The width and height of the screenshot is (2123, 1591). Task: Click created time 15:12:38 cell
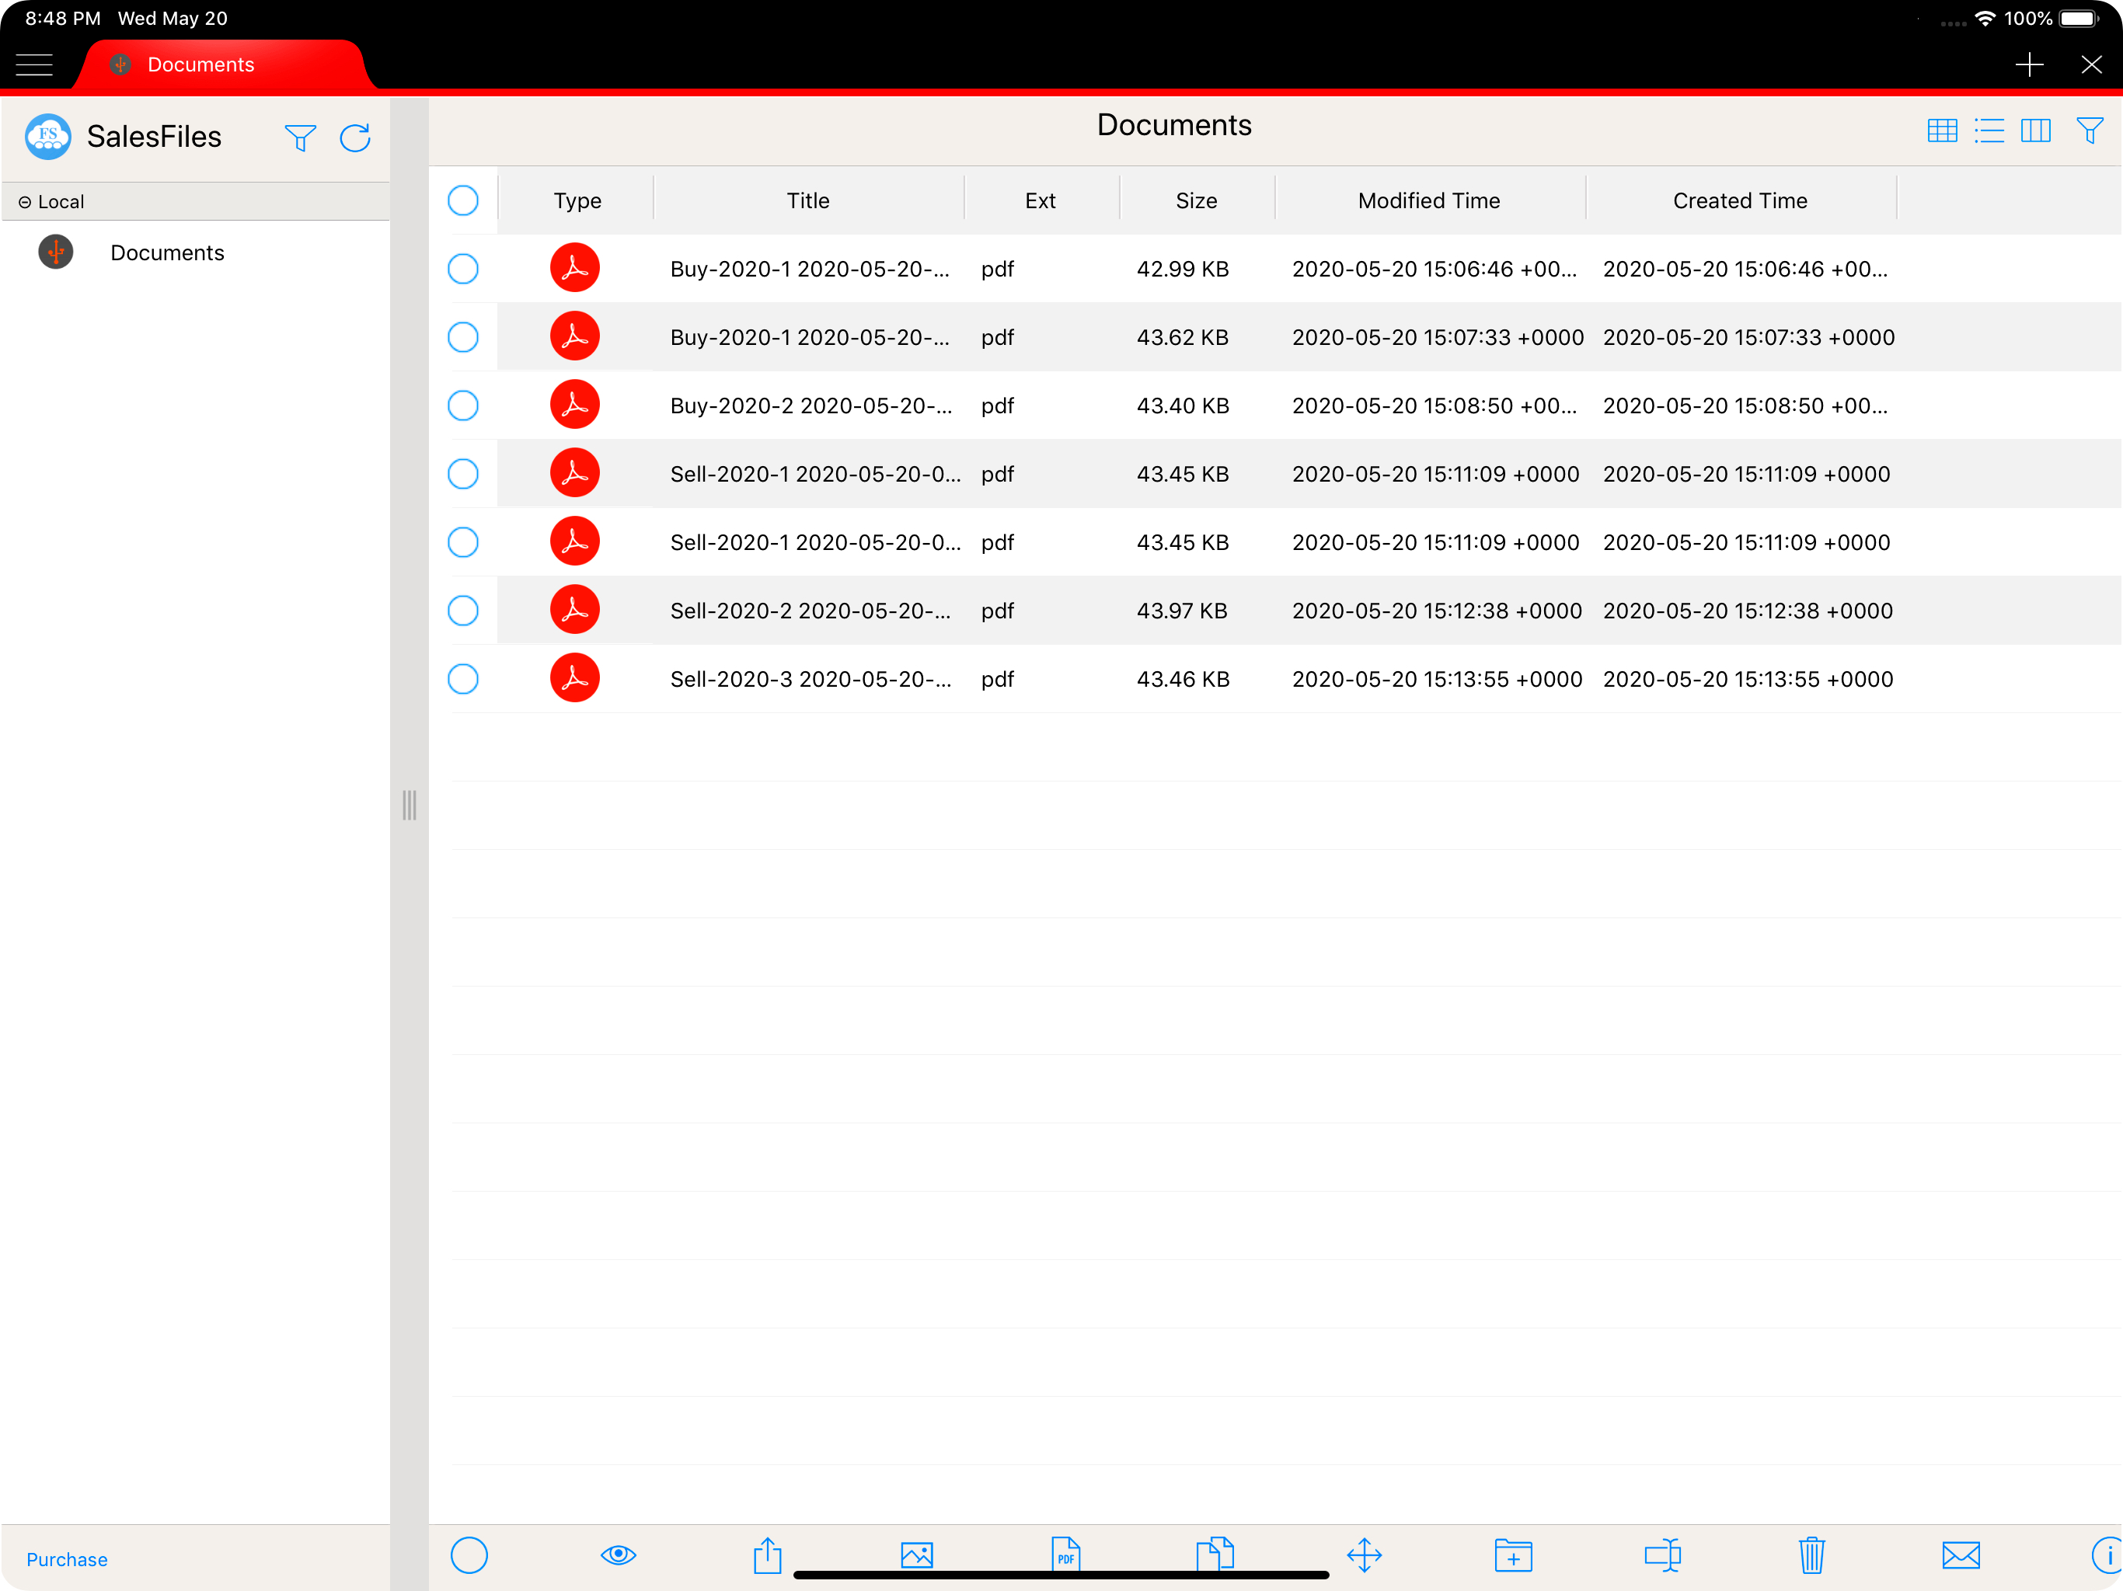tap(1748, 611)
